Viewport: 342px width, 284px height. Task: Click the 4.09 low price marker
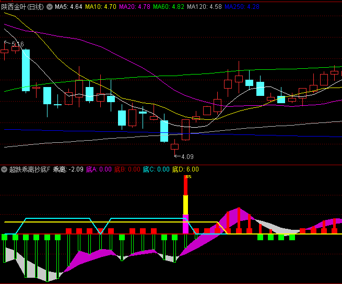click(185, 156)
